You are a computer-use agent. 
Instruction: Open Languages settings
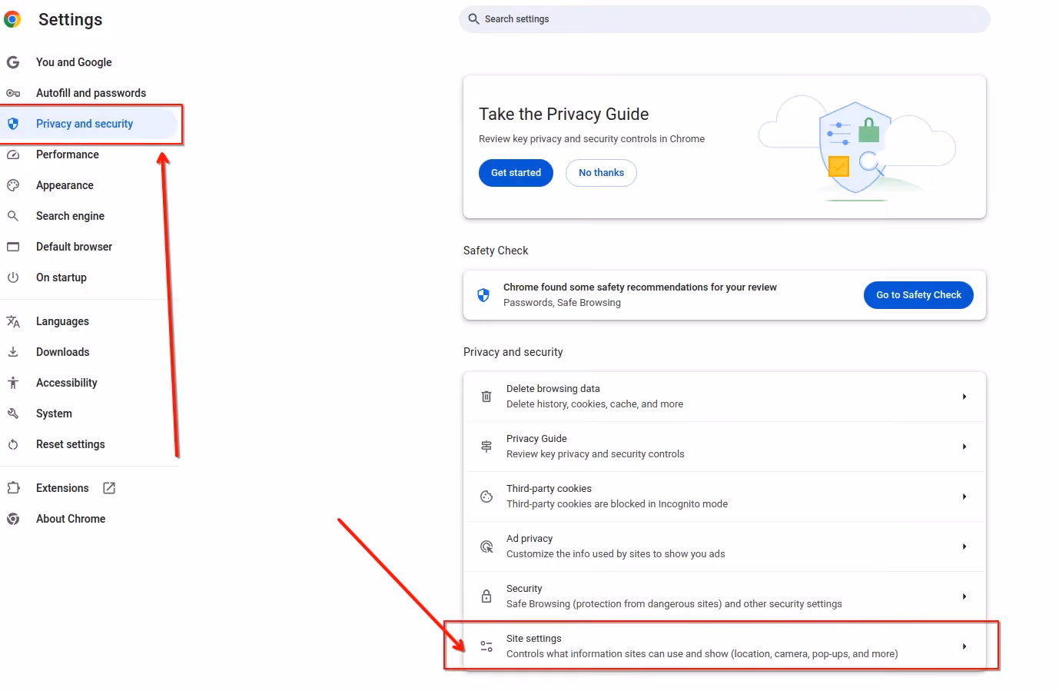click(x=62, y=321)
